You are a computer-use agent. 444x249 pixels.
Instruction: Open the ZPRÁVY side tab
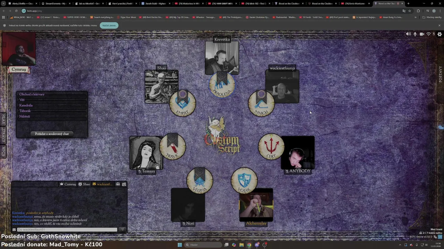point(3,135)
